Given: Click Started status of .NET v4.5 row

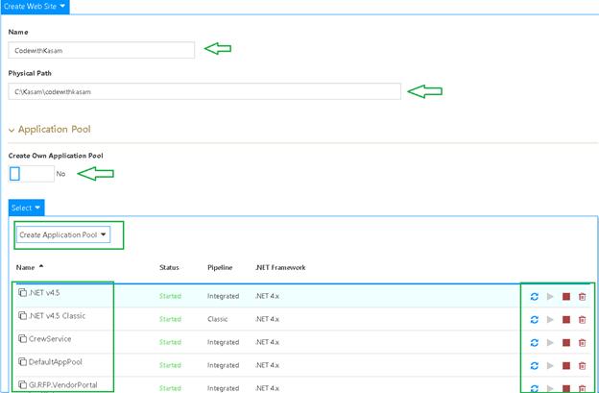Looking at the screenshot, I should [170, 296].
